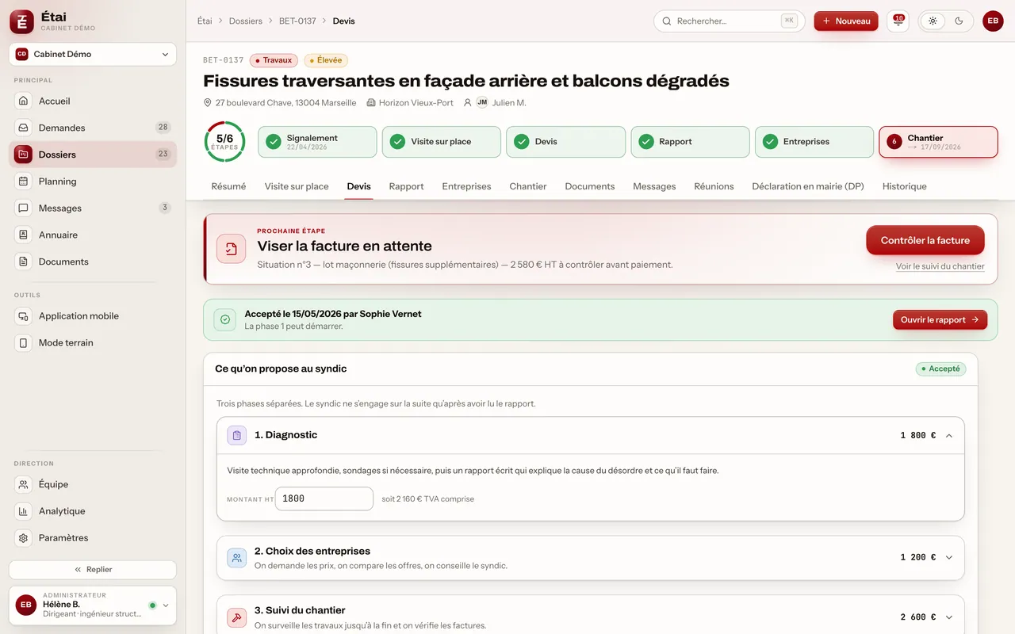1015x634 pixels.
Task: Click the Contrôler la facture button
Action: point(925,241)
